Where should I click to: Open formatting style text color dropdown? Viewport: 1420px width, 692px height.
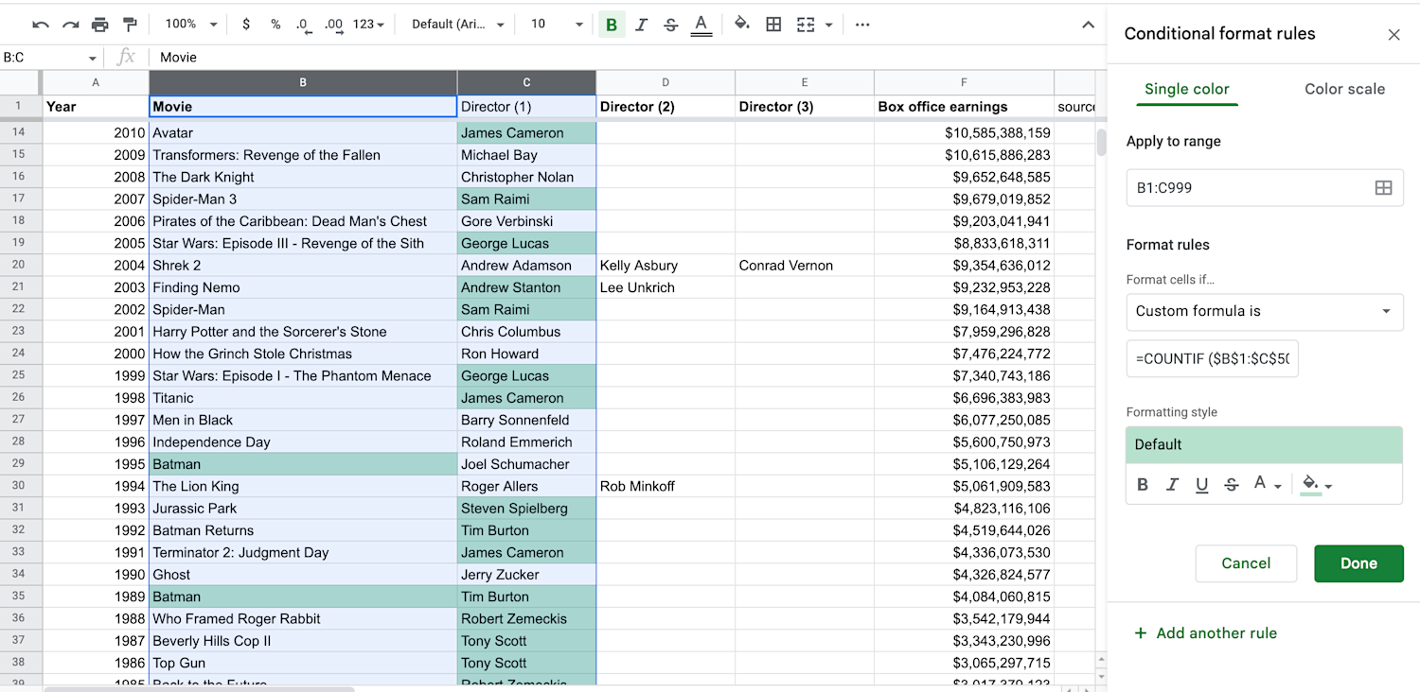click(x=1268, y=485)
